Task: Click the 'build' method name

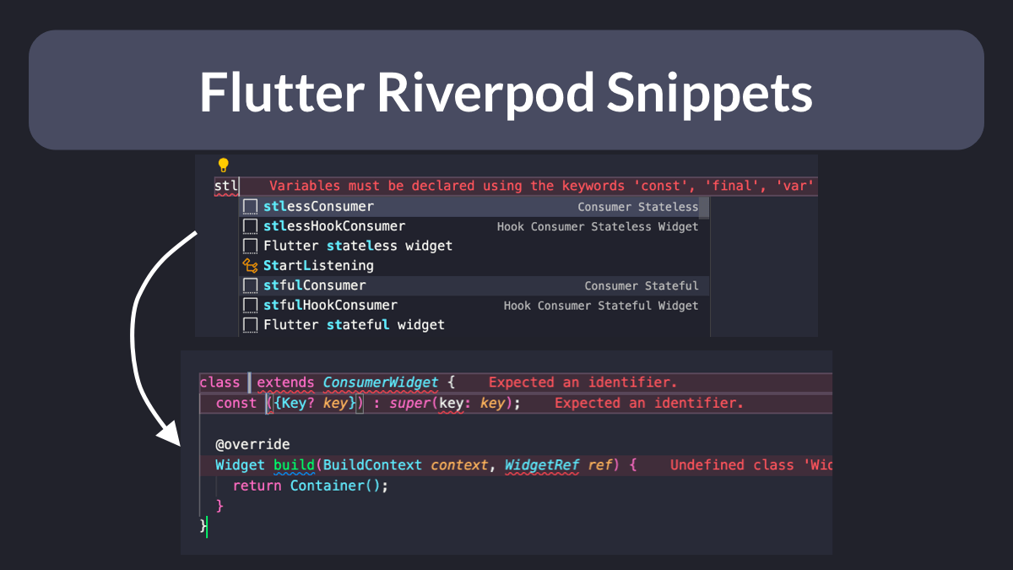Action: (x=293, y=464)
